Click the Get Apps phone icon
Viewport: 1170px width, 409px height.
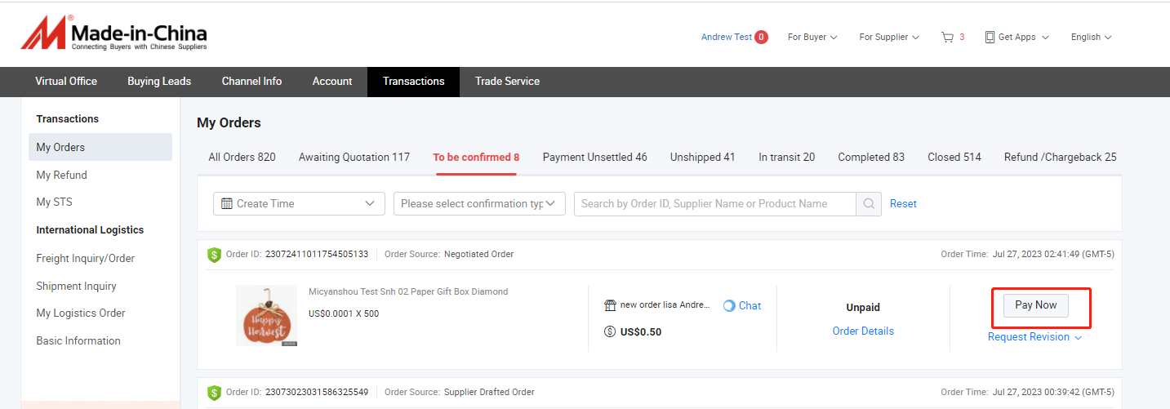[x=990, y=37]
